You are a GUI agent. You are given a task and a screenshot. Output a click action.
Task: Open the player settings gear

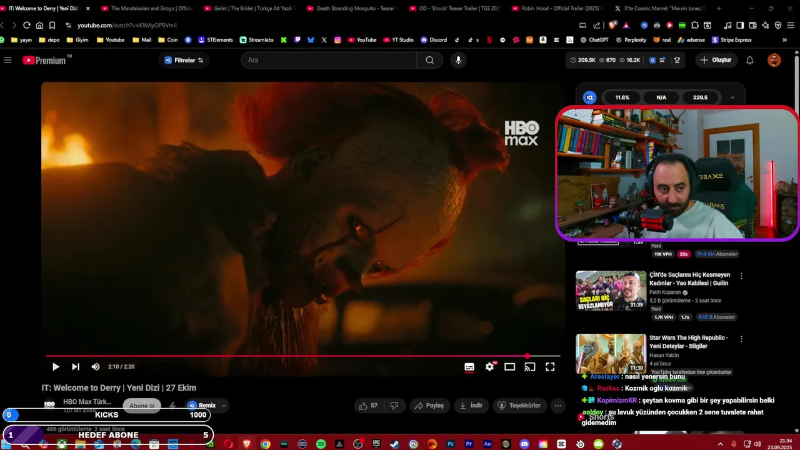point(489,367)
